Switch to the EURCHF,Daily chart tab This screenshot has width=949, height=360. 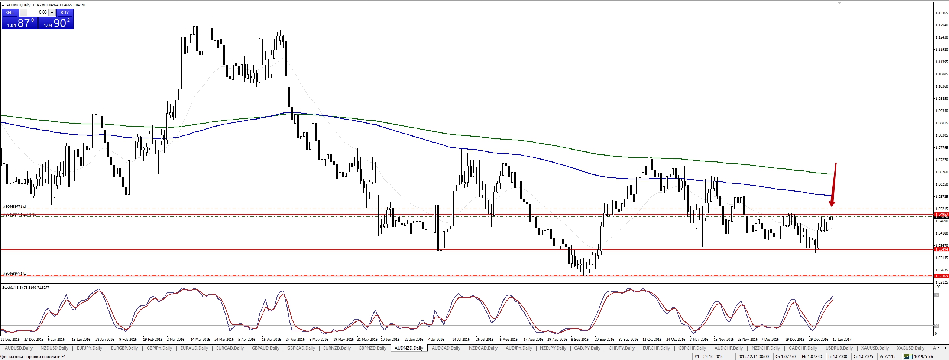click(657, 348)
